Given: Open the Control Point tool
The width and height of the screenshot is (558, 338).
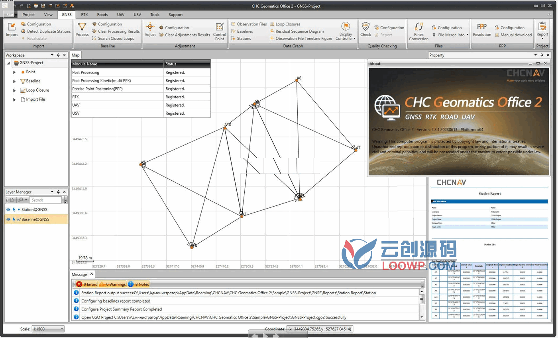Looking at the screenshot, I should (x=220, y=31).
